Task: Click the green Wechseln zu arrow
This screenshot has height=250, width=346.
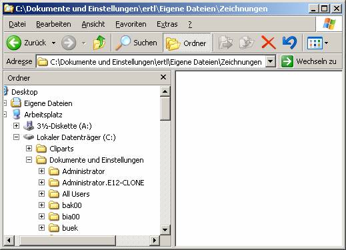Action: click(287, 61)
